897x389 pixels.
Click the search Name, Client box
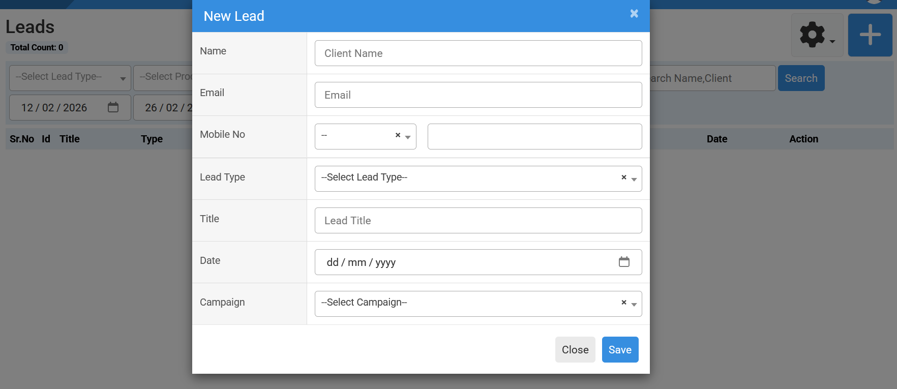pos(712,78)
